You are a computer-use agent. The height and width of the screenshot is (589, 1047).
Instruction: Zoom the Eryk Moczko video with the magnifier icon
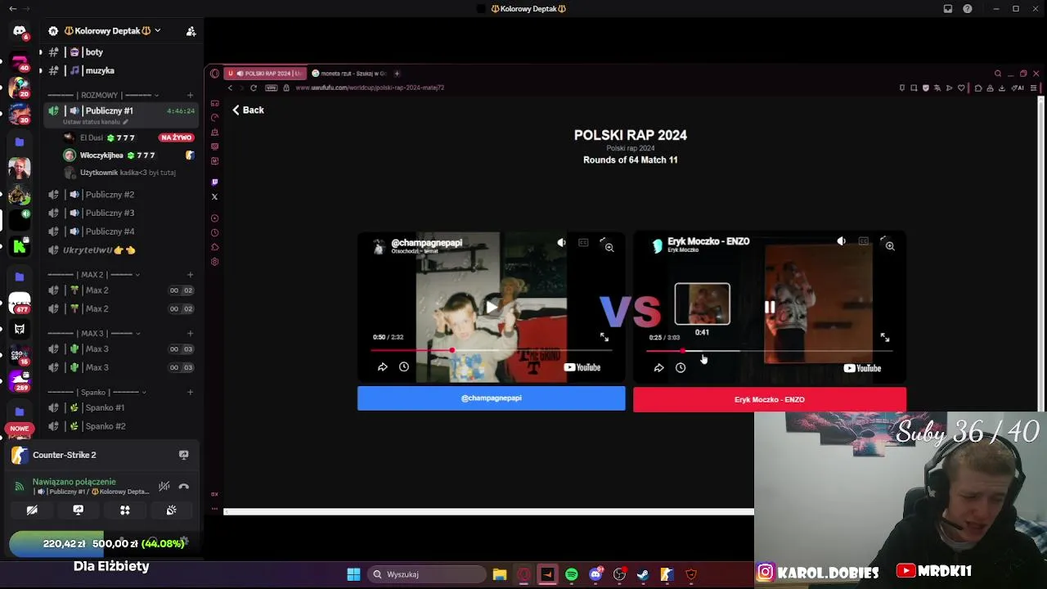890,245
